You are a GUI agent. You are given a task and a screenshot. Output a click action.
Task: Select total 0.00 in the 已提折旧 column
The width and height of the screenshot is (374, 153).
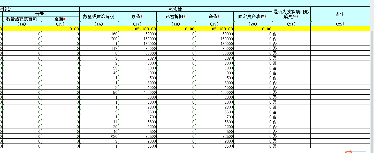tap(176, 29)
